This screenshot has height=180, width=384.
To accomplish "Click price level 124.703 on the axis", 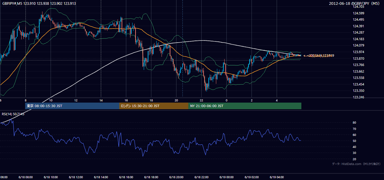I will pyautogui.click(x=358, y=7).
